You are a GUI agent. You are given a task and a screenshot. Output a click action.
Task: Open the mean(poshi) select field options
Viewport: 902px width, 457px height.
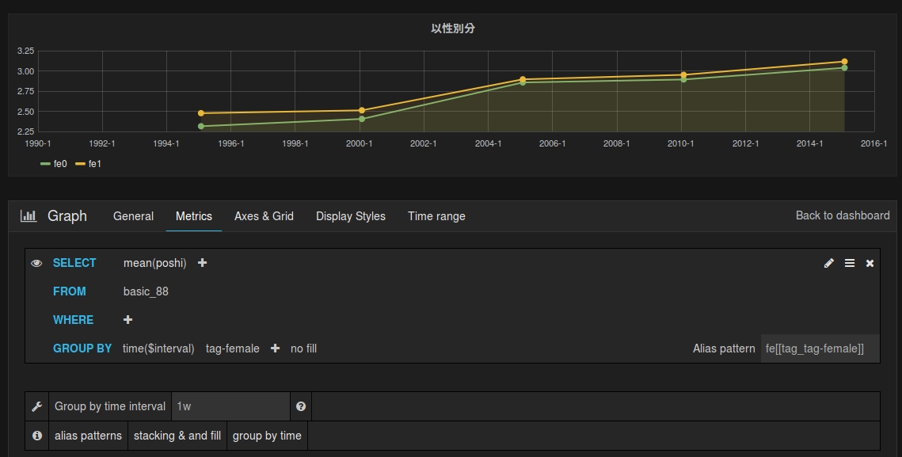point(154,263)
